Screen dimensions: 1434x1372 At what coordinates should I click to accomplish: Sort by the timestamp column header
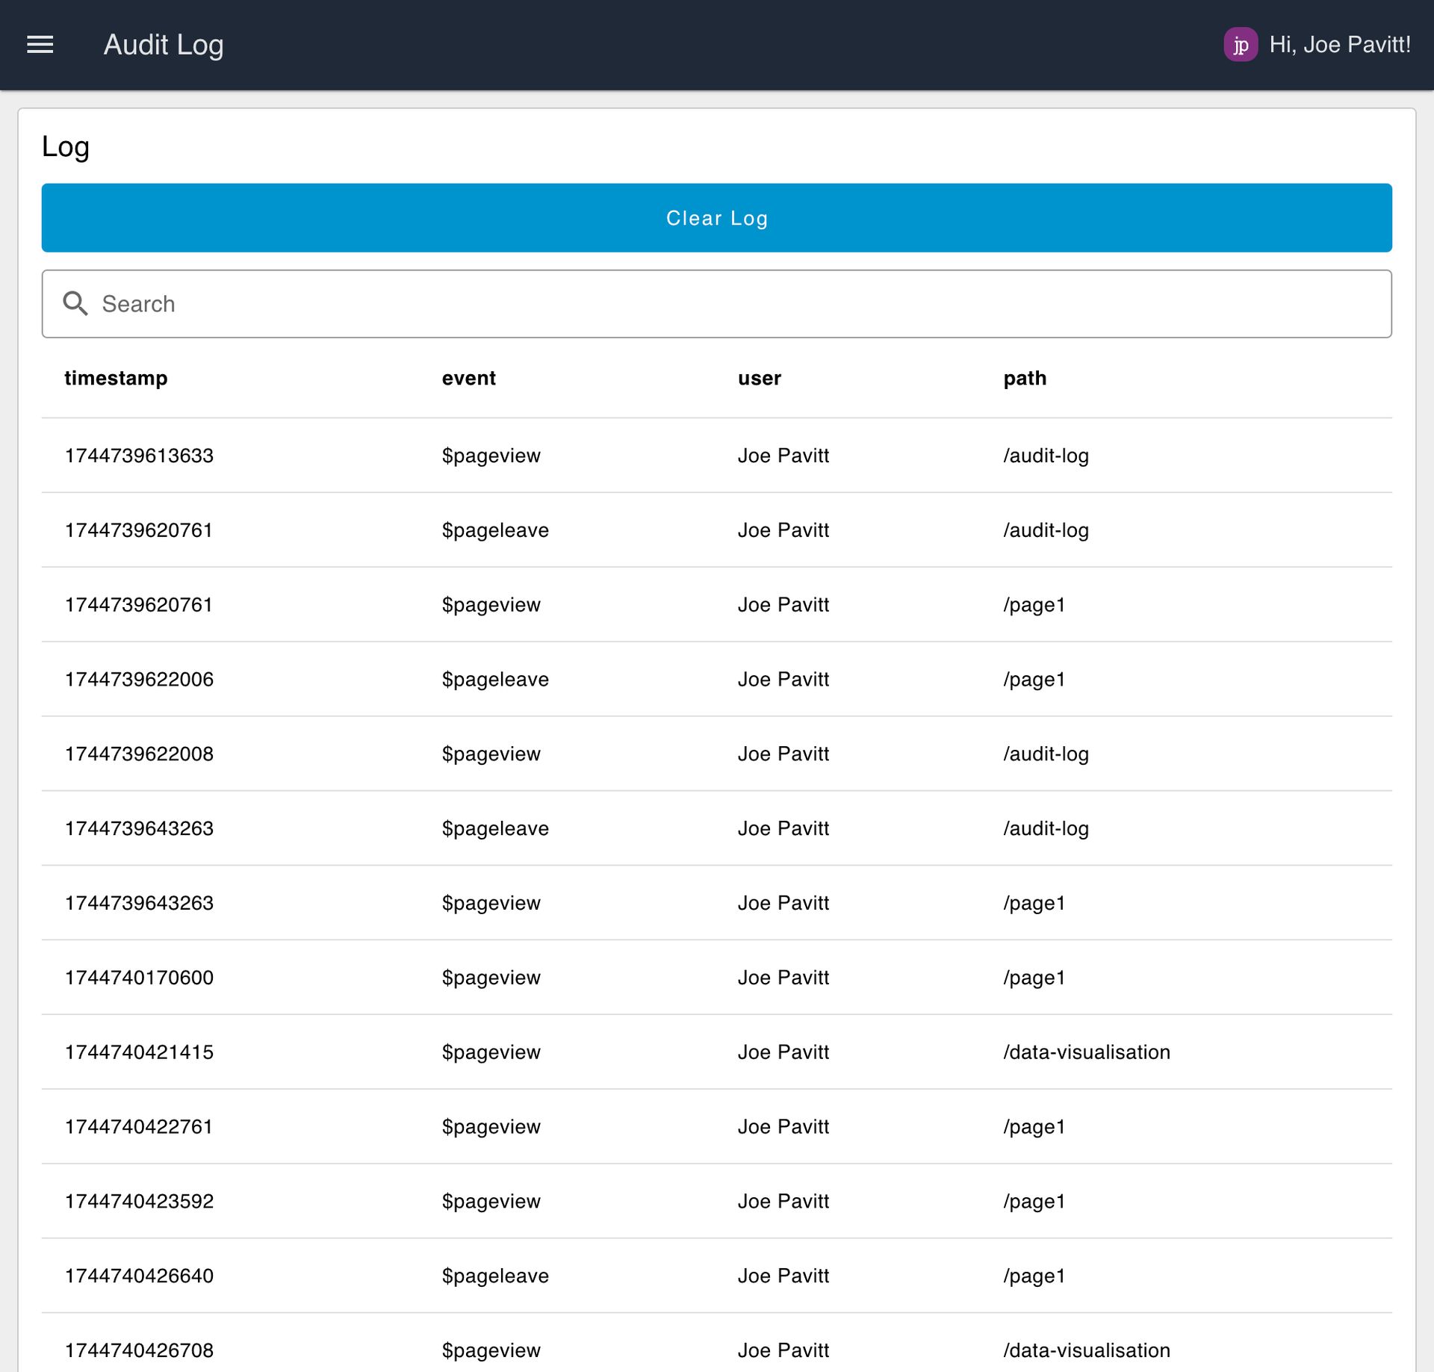tap(117, 378)
